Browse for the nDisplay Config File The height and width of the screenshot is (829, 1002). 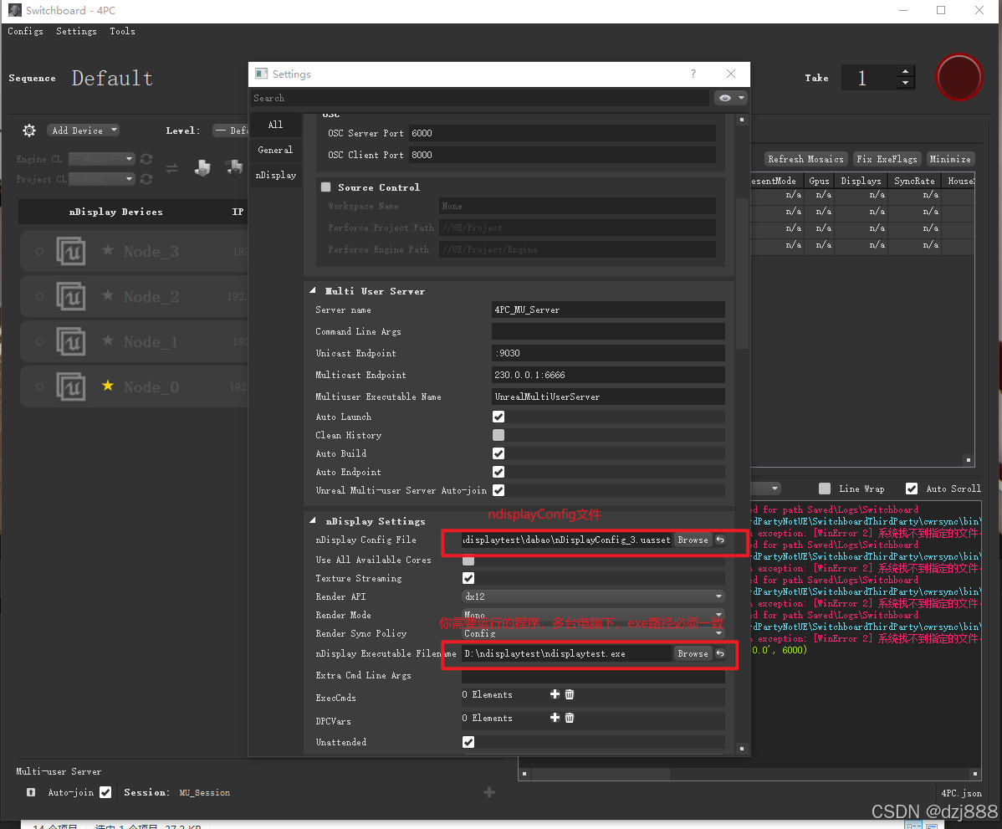point(693,540)
